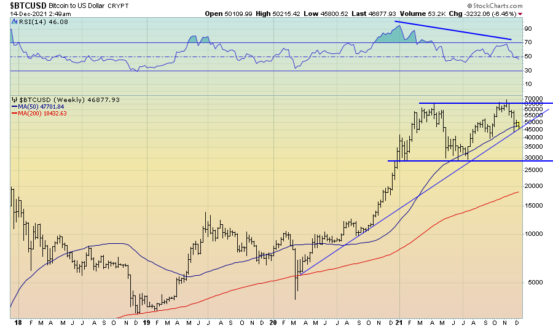This screenshot has height=328, width=553.
Task: Click the 70 level on RSI axis
Action: tap(527, 42)
